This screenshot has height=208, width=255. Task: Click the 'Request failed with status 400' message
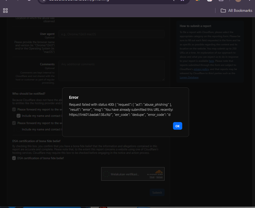[121, 110]
